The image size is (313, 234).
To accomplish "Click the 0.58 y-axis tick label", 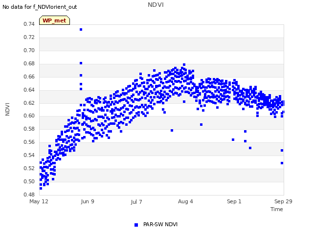I will (29, 129).
